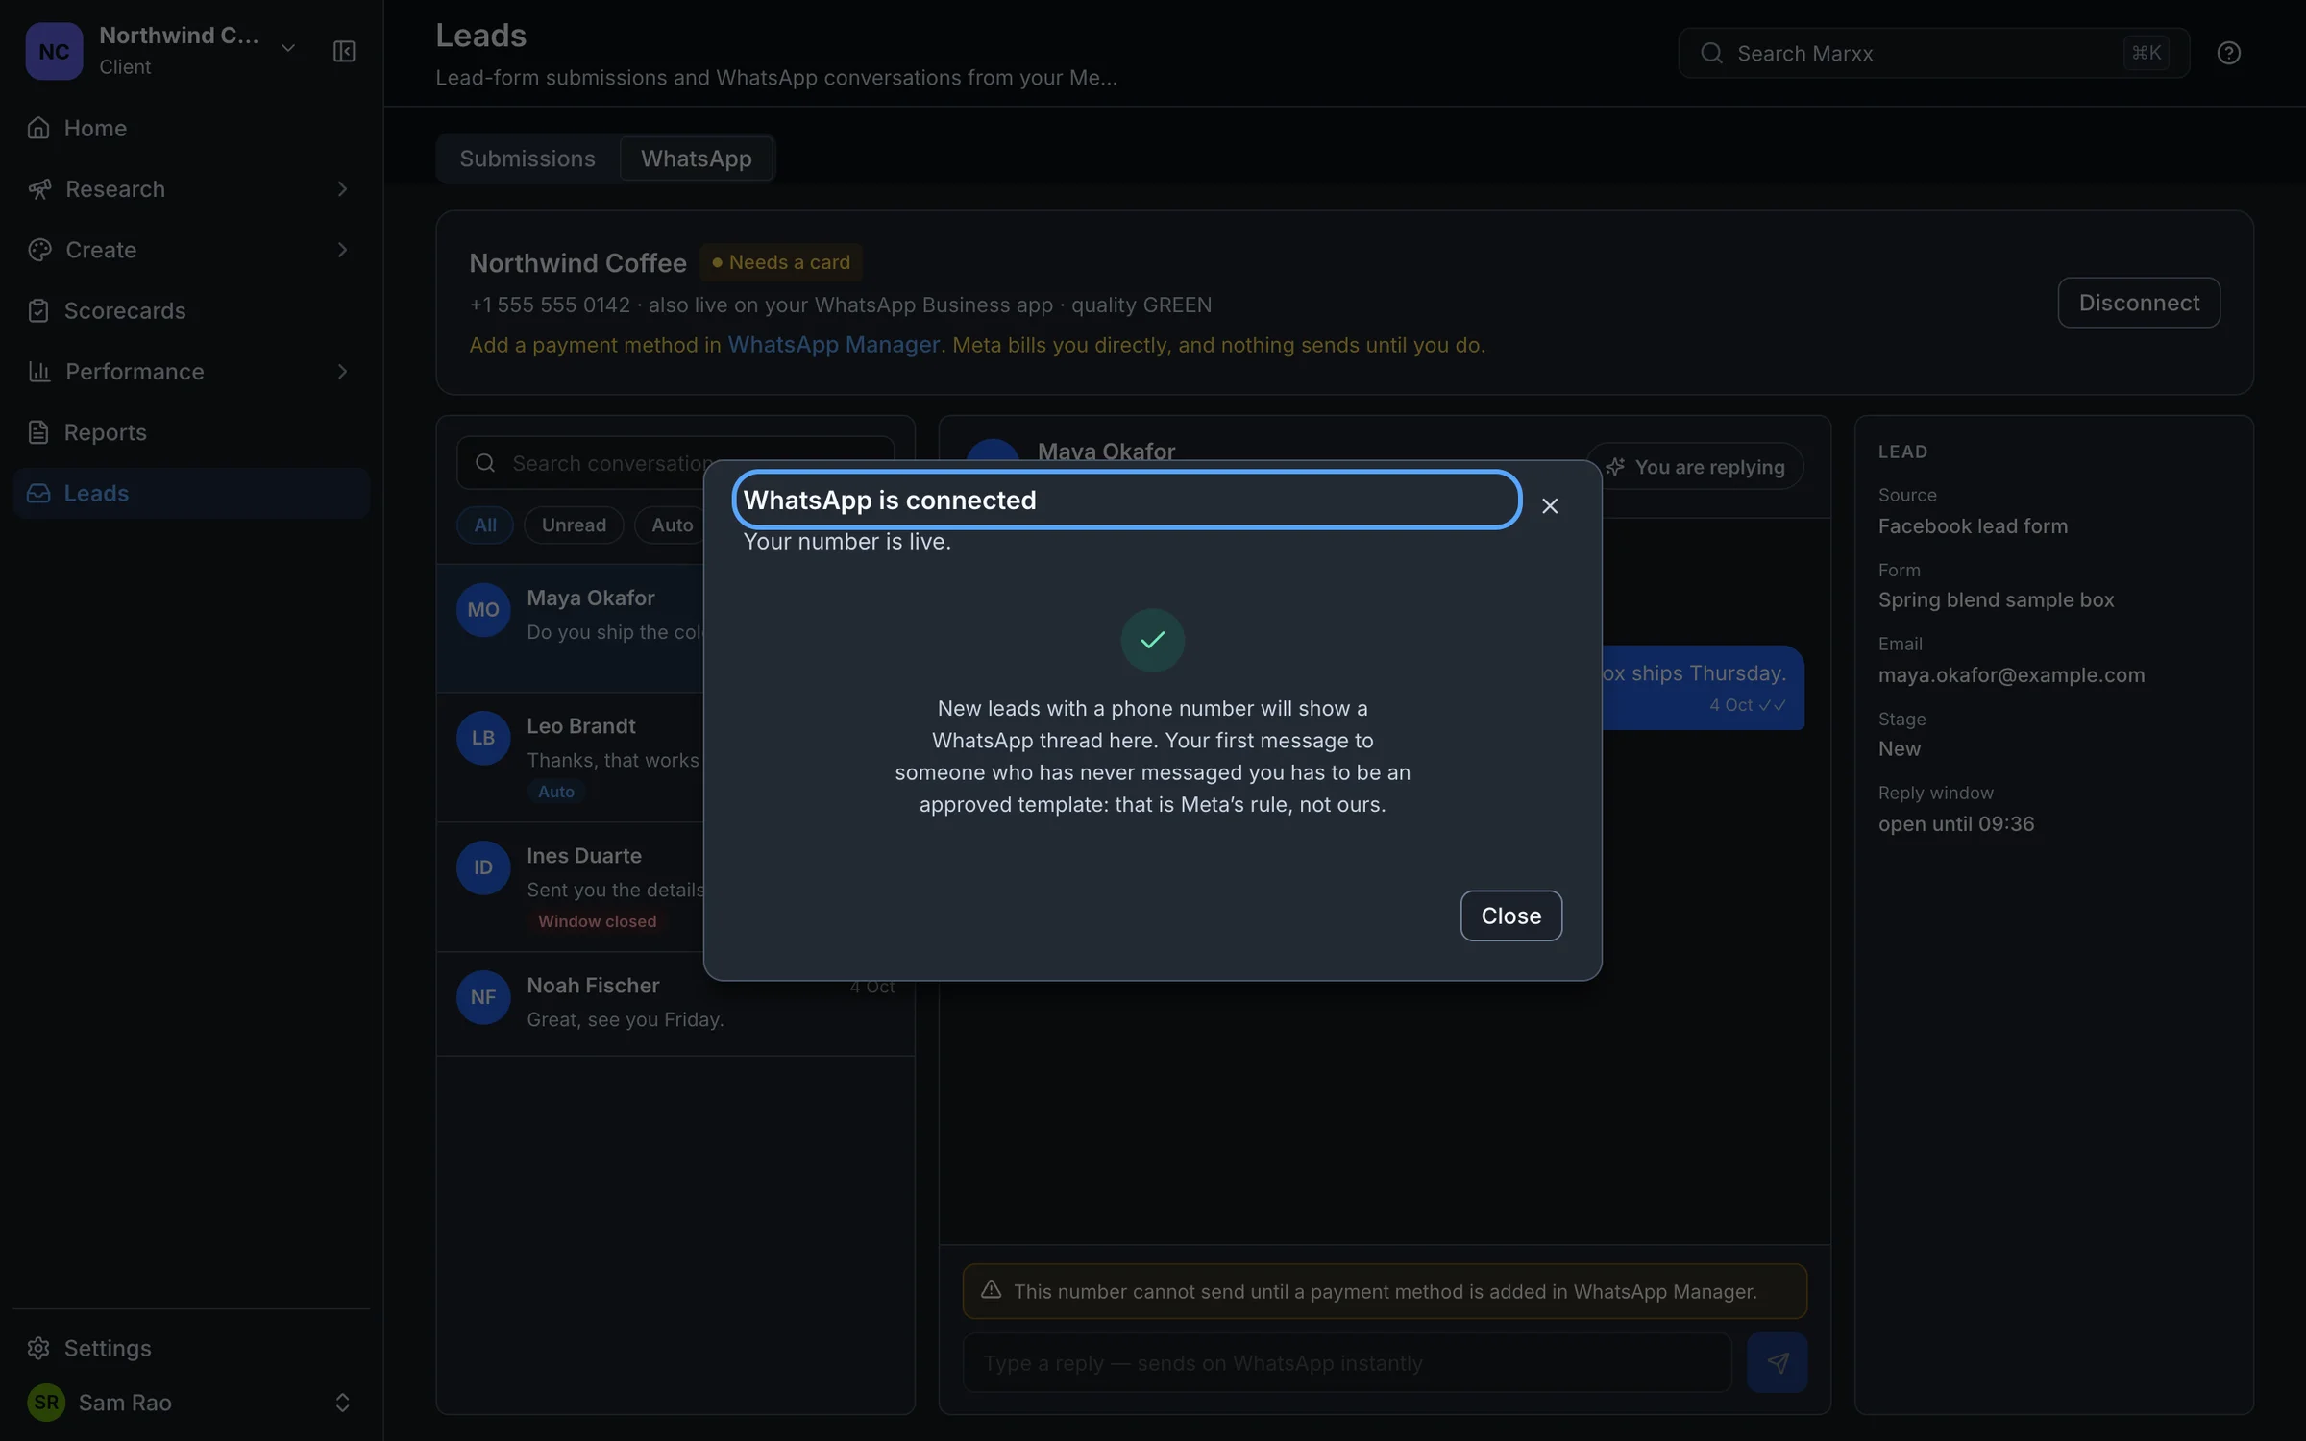Click Noah Fischer's NF avatar
The image size is (2306, 1441).
[x=483, y=997]
